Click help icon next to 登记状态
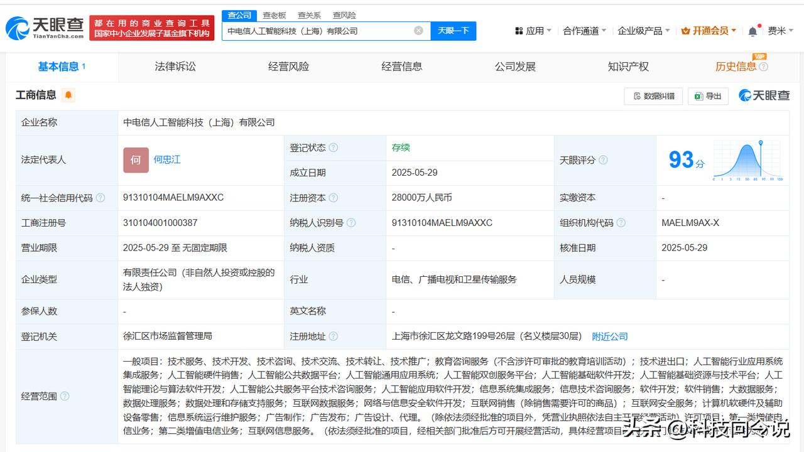Image resolution: width=804 pixels, height=452 pixels. (333, 148)
